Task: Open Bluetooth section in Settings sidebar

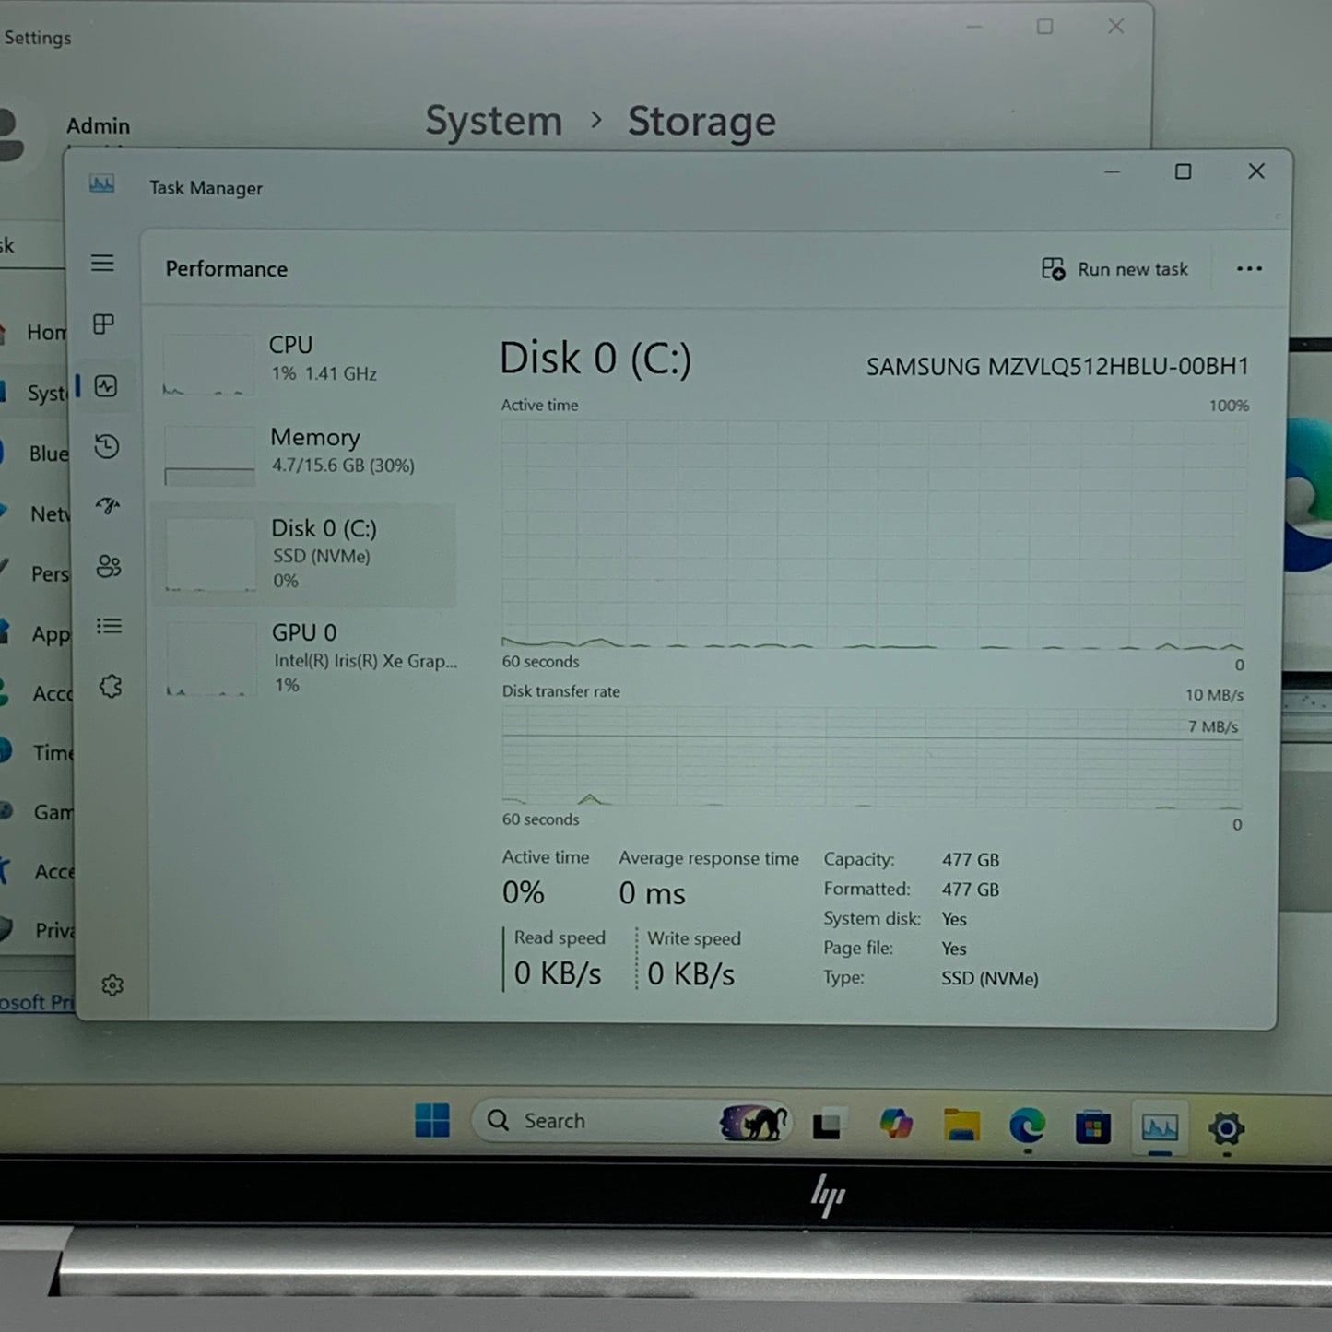Action: click(x=44, y=454)
